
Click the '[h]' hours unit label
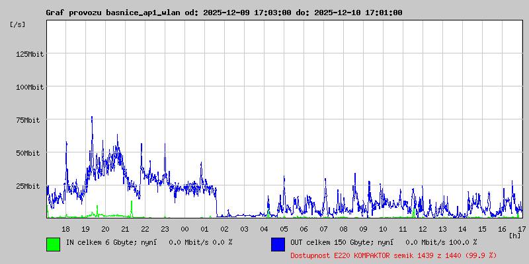[514, 235]
